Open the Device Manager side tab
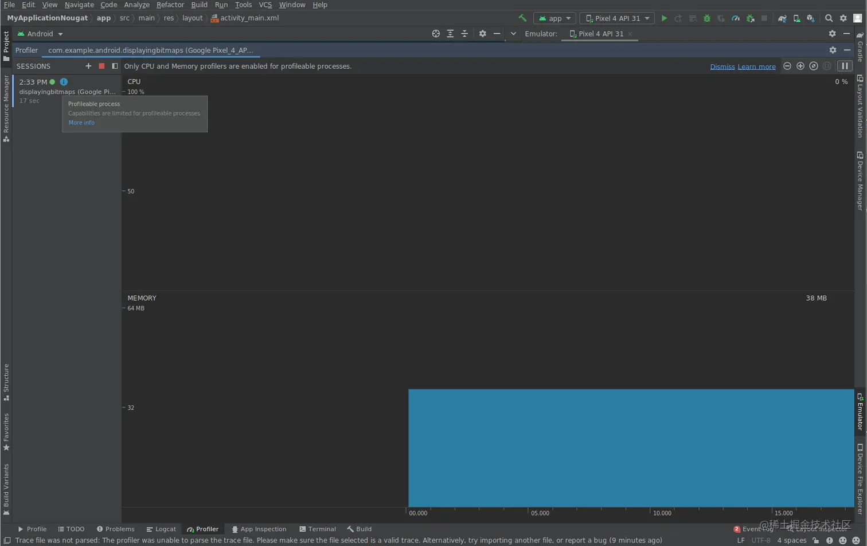Viewport: 867px width, 546px height. pos(860,182)
